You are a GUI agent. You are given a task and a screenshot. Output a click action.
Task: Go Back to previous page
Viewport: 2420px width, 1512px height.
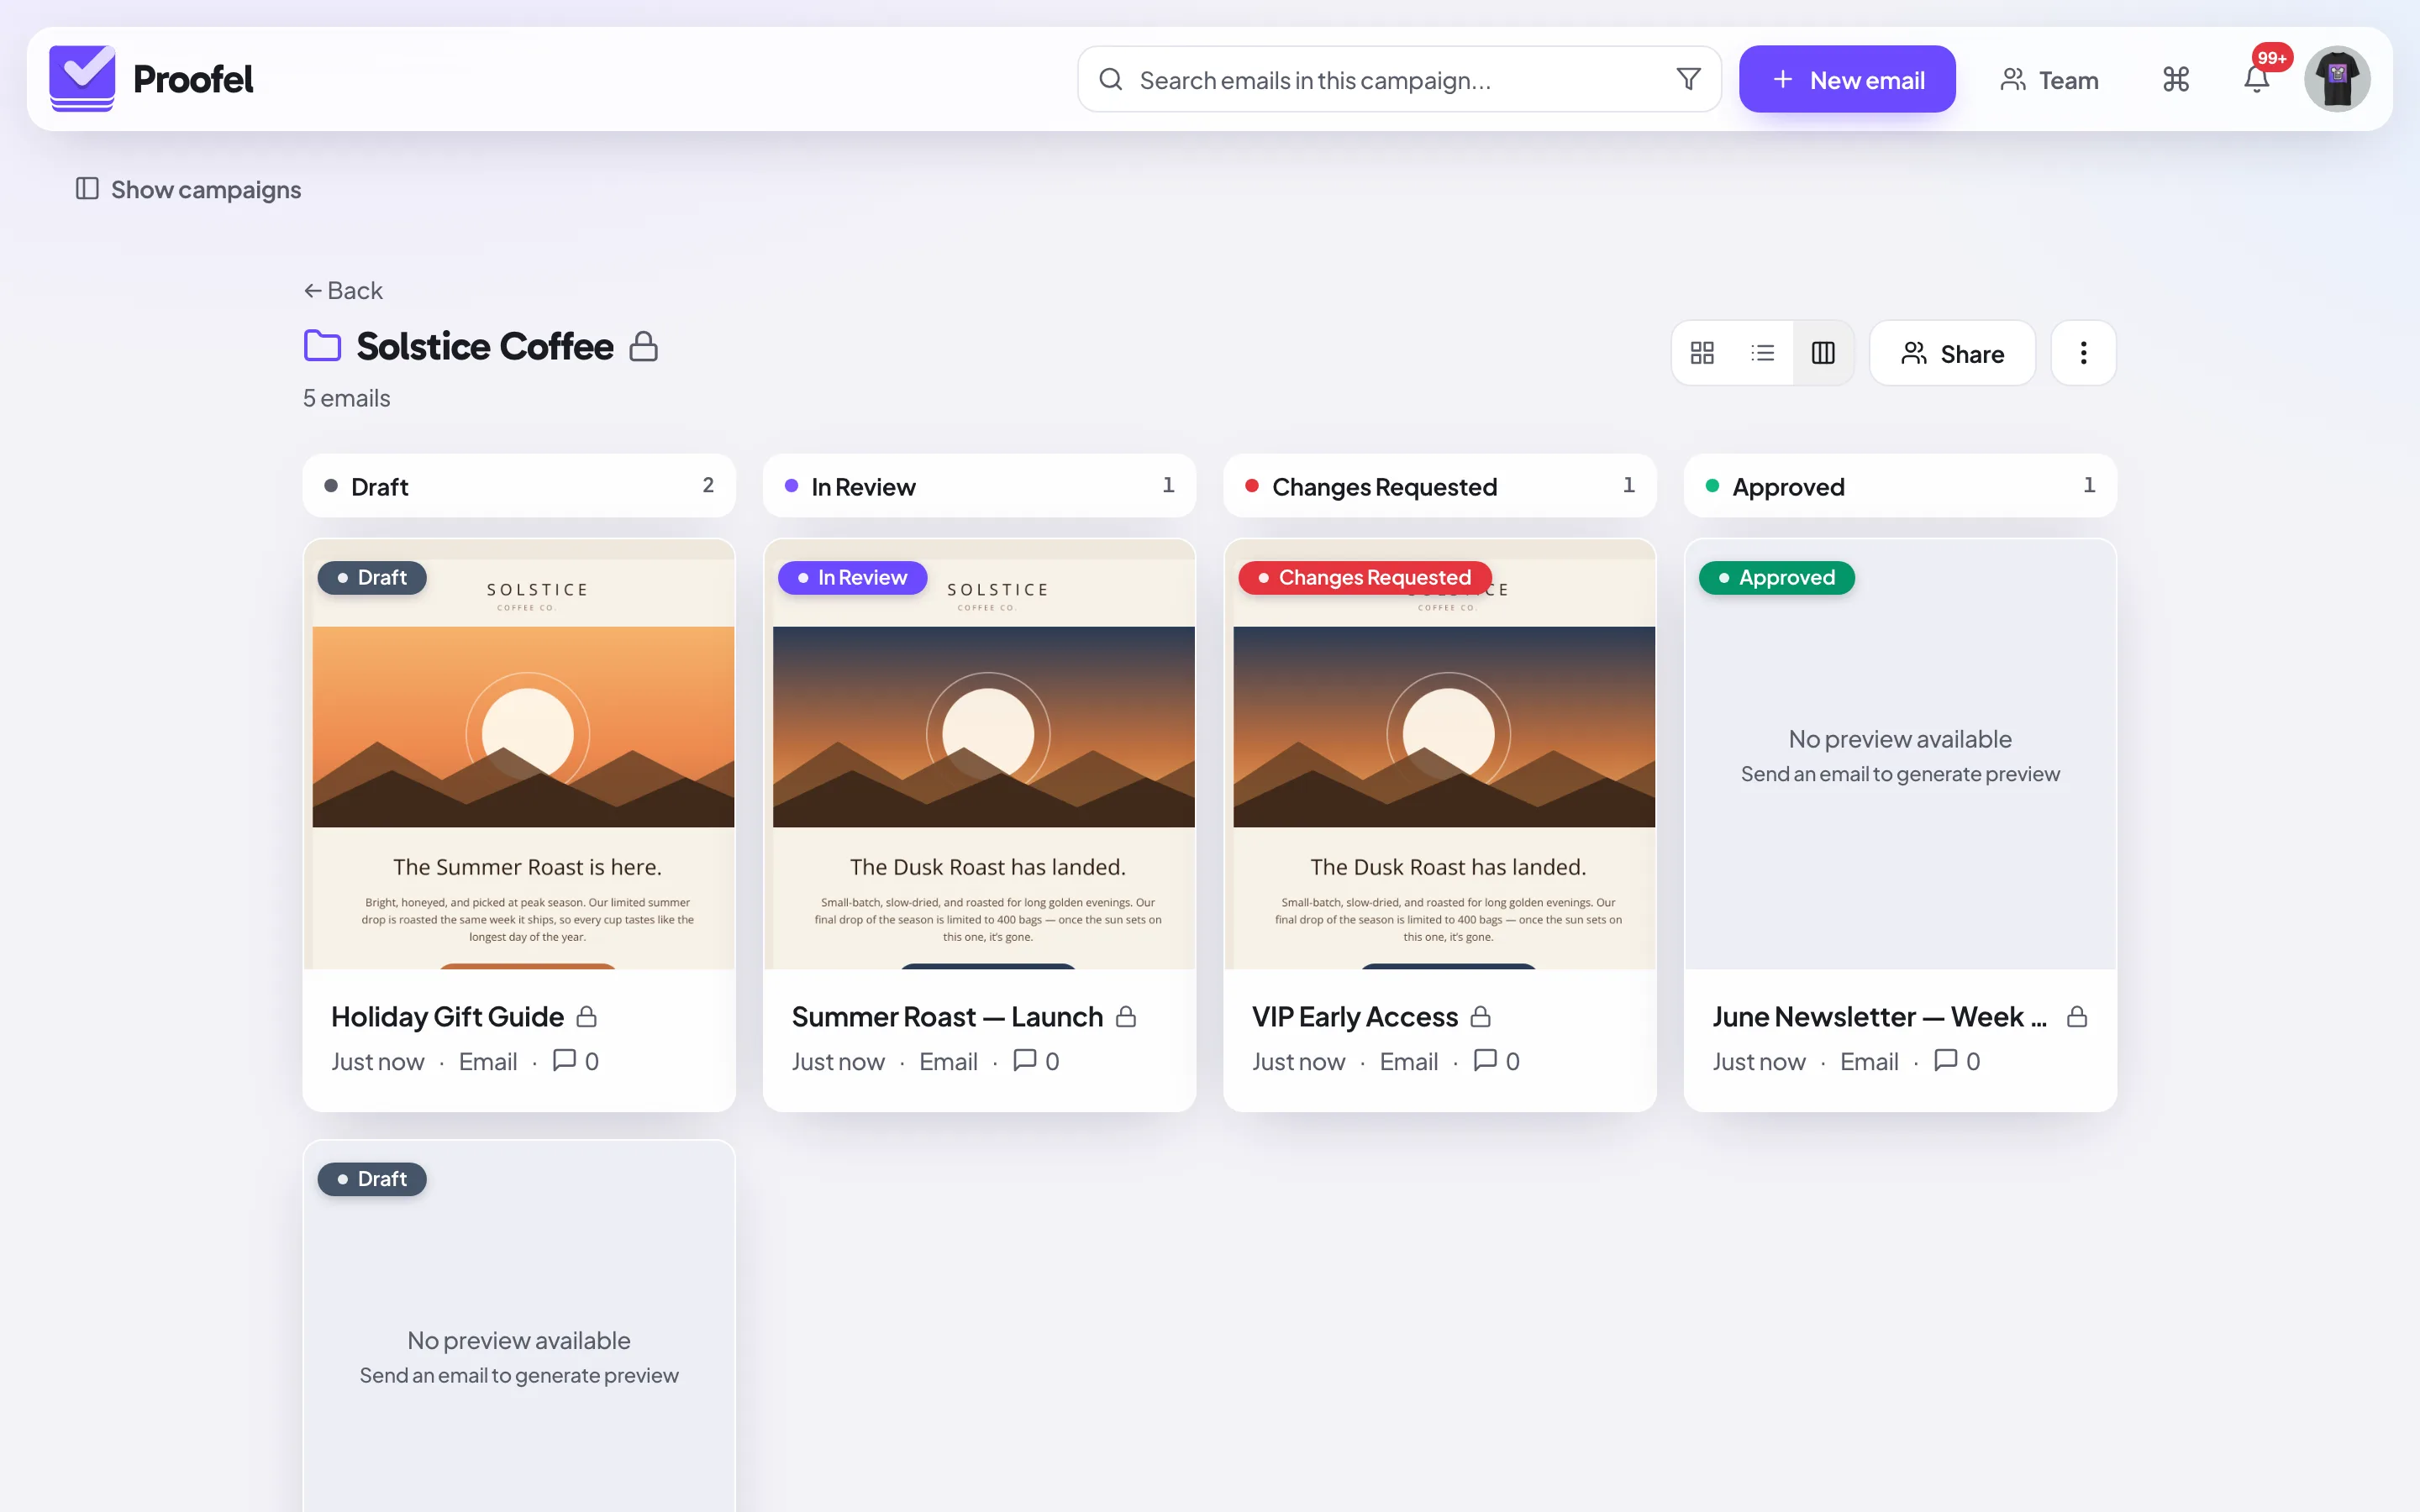pos(343,290)
